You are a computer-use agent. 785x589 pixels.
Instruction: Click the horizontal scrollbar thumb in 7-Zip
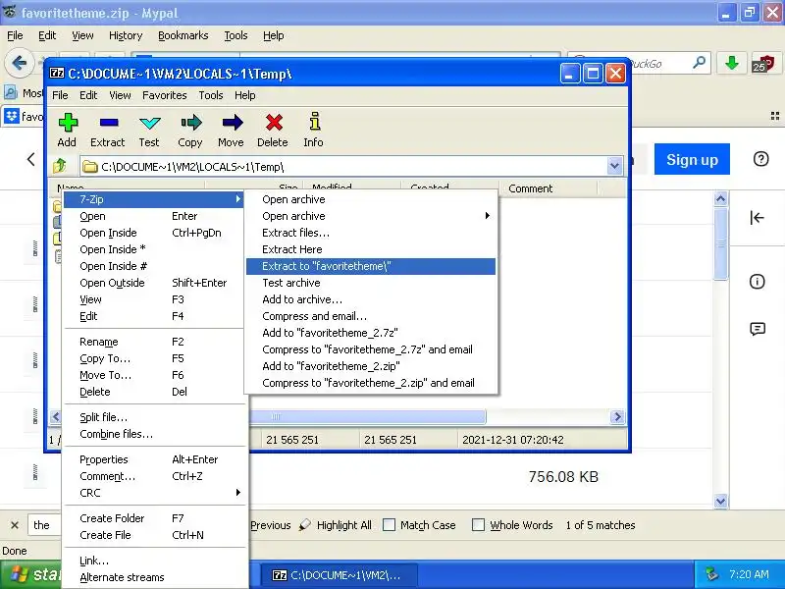tap(368, 416)
